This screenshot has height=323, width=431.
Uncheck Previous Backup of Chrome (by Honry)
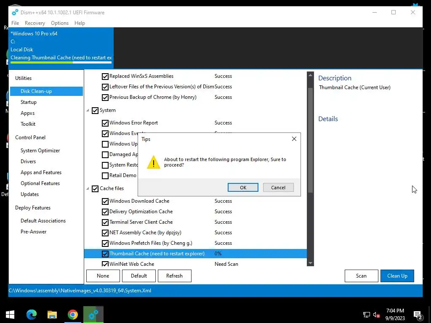pyautogui.click(x=105, y=97)
